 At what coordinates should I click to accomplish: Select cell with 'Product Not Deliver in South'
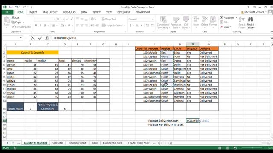[166, 125]
